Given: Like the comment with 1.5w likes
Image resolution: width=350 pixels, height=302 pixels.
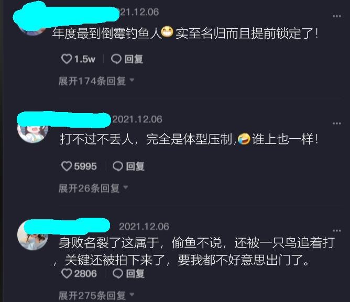Looking at the screenshot, I should 67,59.
